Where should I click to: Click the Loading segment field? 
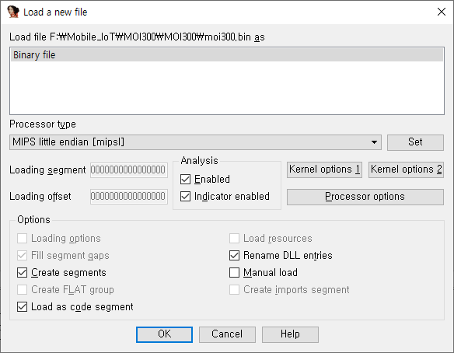129,170
